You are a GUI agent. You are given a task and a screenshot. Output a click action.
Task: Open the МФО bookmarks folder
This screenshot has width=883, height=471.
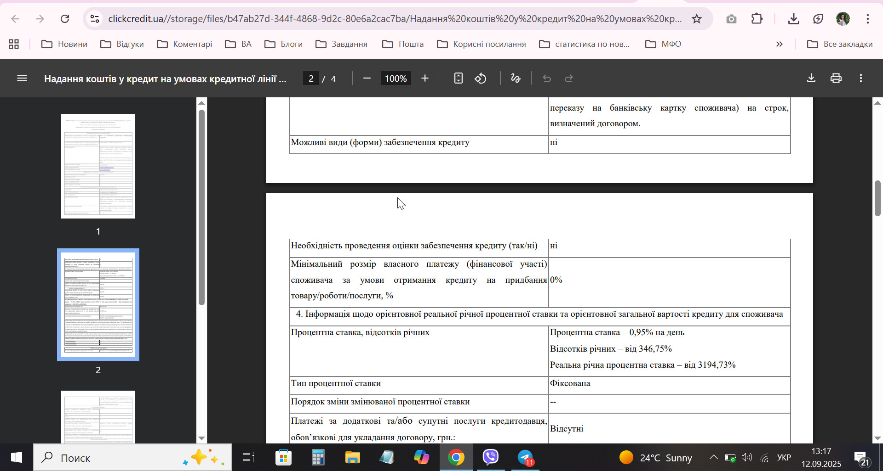coord(663,44)
